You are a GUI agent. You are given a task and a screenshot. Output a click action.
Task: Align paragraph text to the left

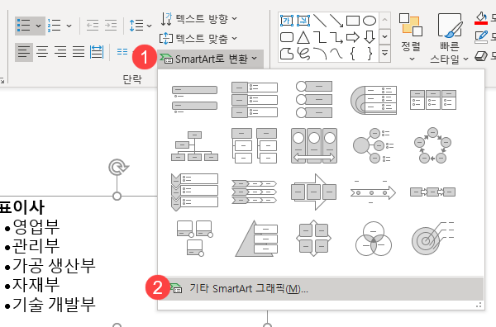click(x=24, y=52)
